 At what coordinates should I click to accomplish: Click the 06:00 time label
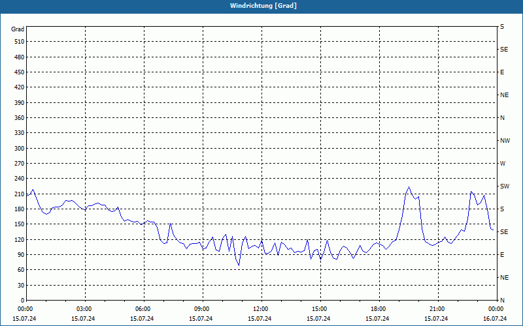click(x=144, y=309)
